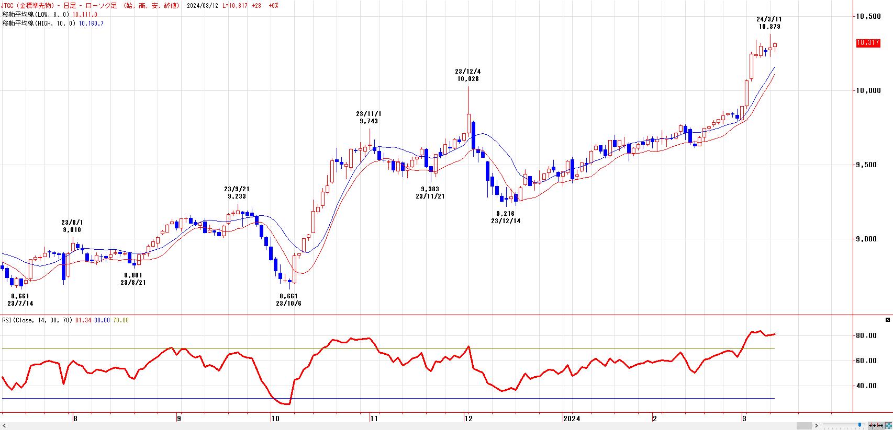
Task: Click the 60.00 RSI axis label
Action: pos(866,361)
